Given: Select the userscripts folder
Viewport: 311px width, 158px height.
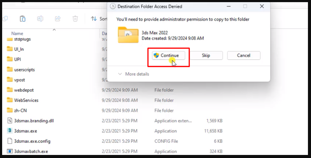Looking at the screenshot, I should point(24,70).
